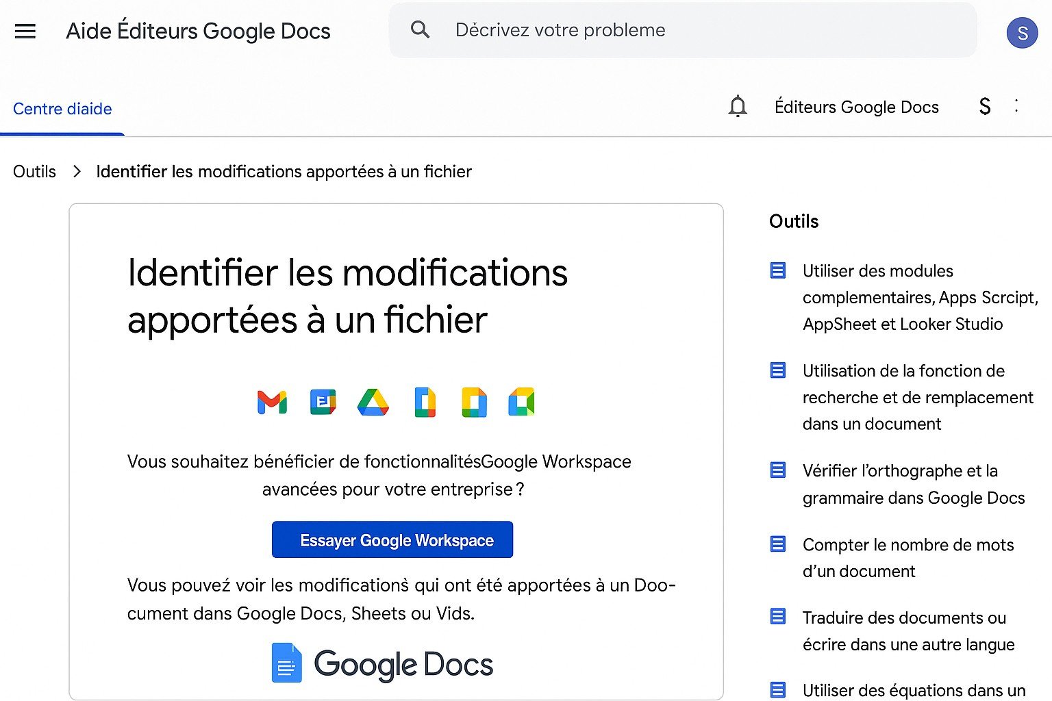Switch to the 'Centre d'aide' tab
The width and height of the screenshot is (1052, 701).
coord(62,108)
